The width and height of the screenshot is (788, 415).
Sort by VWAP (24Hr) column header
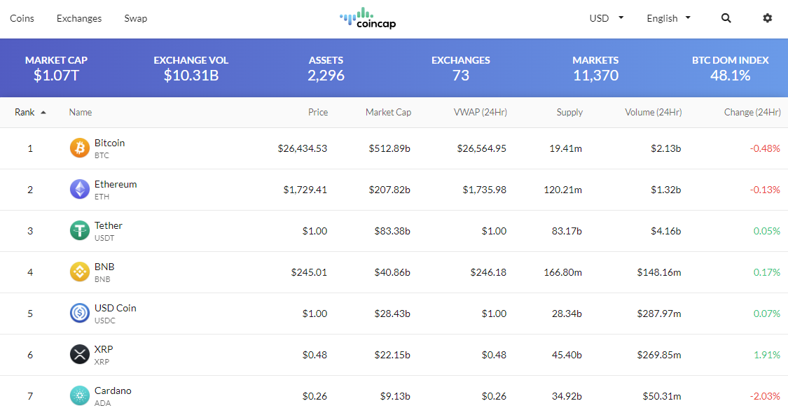480,113
